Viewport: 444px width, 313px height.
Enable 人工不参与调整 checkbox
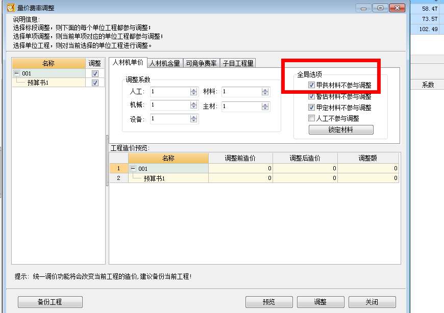311,118
